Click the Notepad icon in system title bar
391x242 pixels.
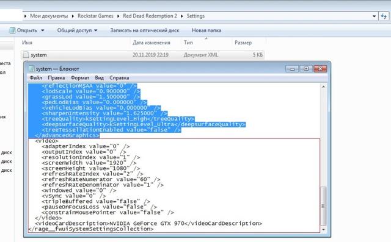coord(31,69)
